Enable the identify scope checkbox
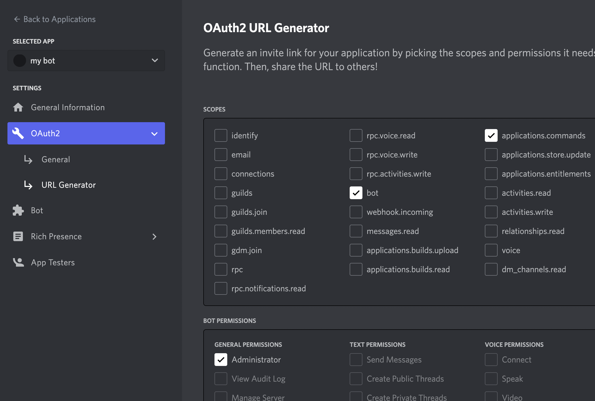The width and height of the screenshot is (595, 401). coord(221,135)
